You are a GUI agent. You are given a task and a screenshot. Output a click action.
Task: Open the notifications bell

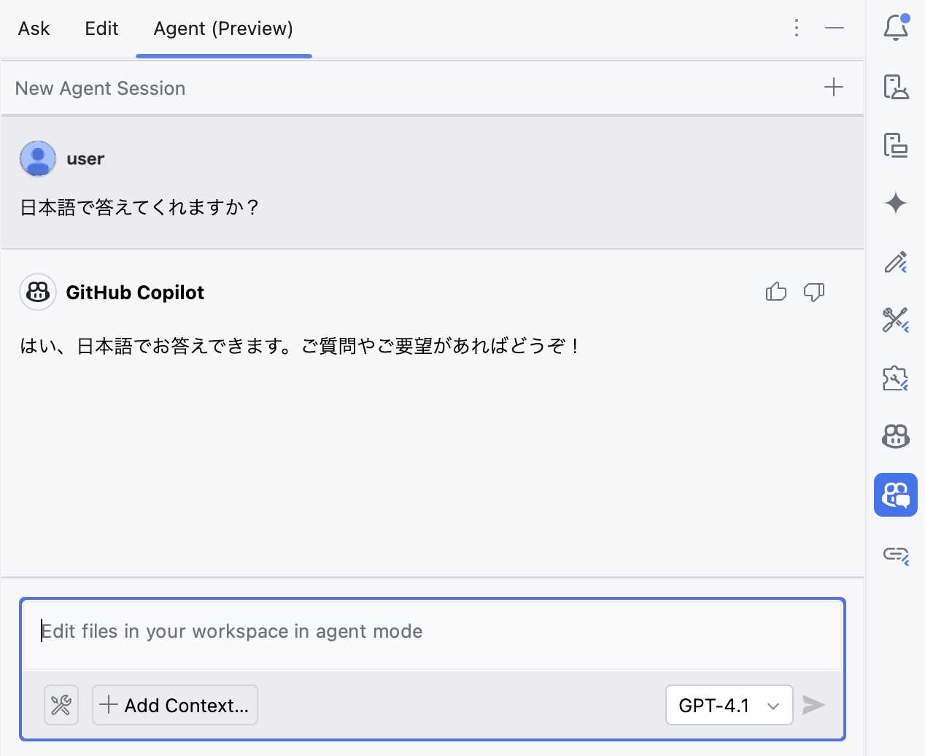pyautogui.click(x=896, y=26)
